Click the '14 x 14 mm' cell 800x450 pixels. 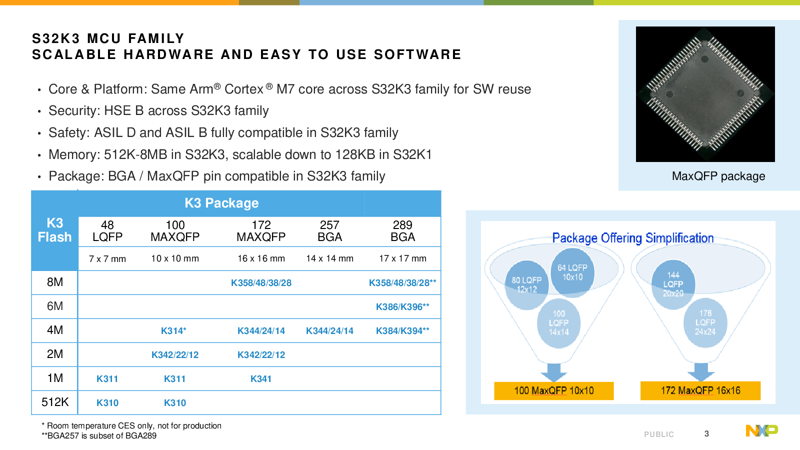point(329,258)
